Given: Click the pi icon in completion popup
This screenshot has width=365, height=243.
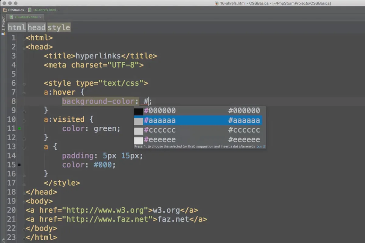Looking at the screenshot, I should [x=264, y=146].
